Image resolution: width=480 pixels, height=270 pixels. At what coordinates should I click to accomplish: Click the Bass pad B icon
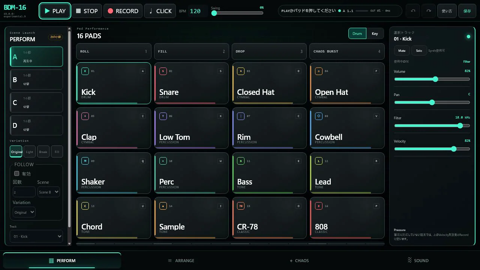[241, 161]
